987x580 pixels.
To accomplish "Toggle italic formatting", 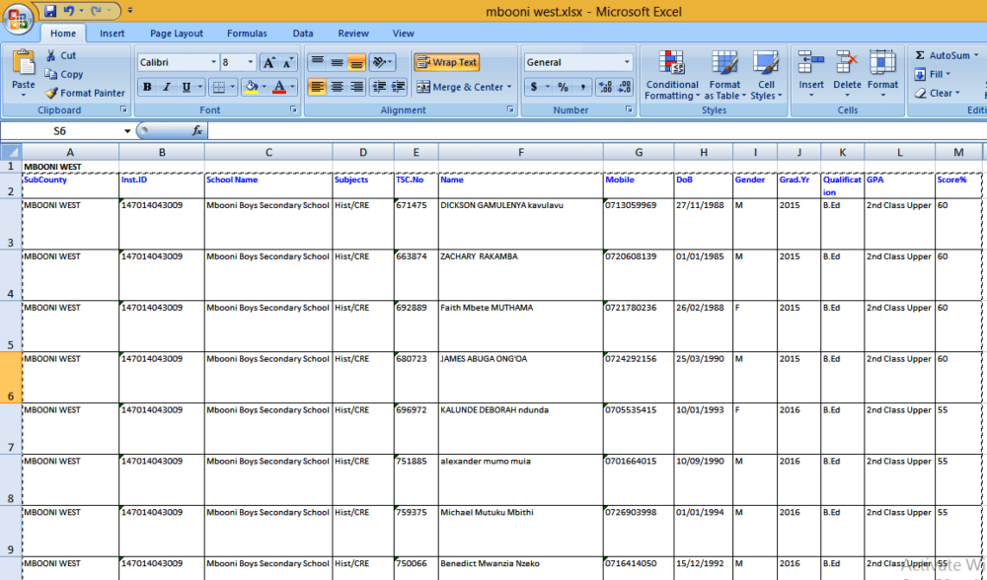I will 166,87.
